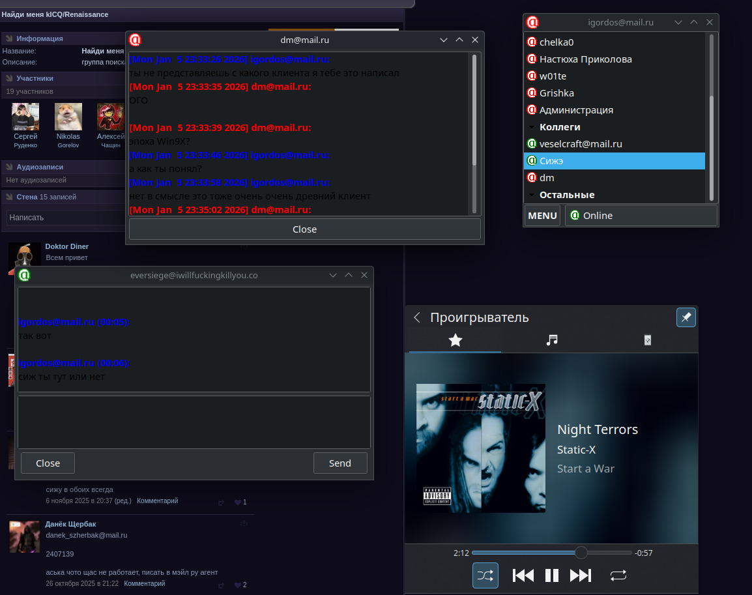Like the 26 октября post heart icon
752x595 pixels.
[x=237, y=585]
